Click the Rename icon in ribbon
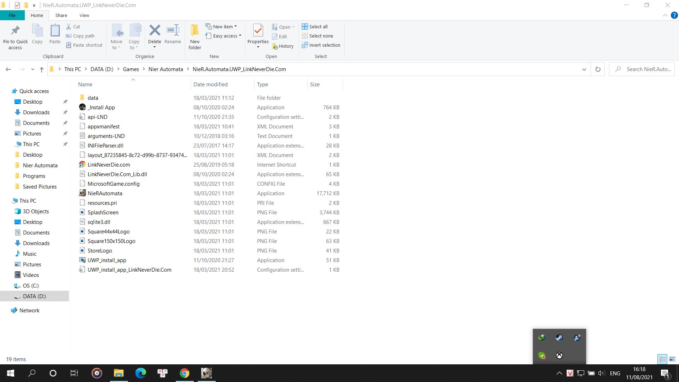 tap(173, 34)
